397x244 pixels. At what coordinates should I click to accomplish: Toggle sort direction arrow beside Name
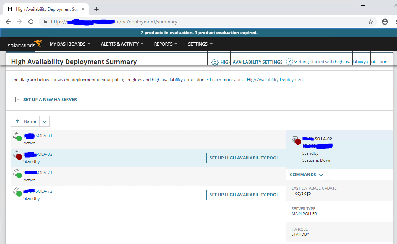pyautogui.click(x=17, y=121)
